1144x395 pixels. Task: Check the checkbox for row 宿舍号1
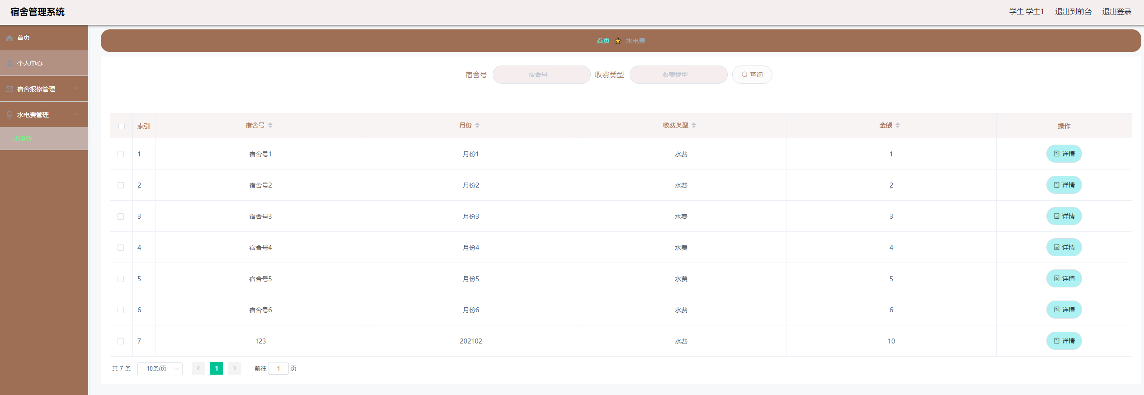coord(121,154)
